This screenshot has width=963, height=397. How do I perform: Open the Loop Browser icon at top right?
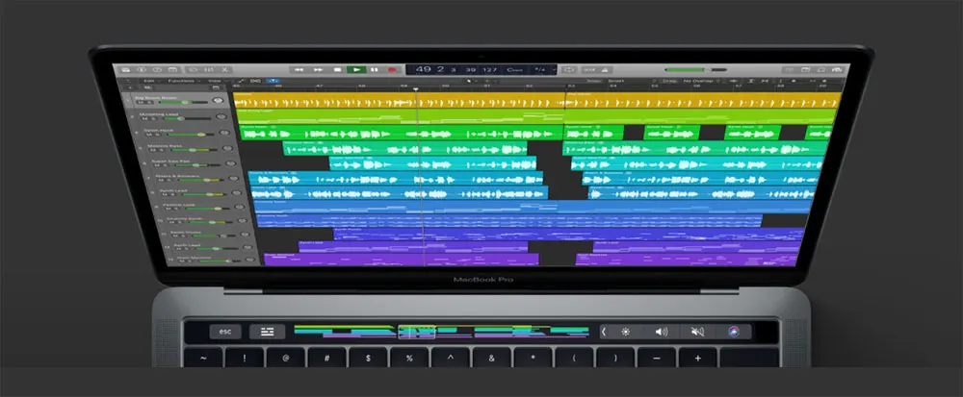tap(820, 70)
